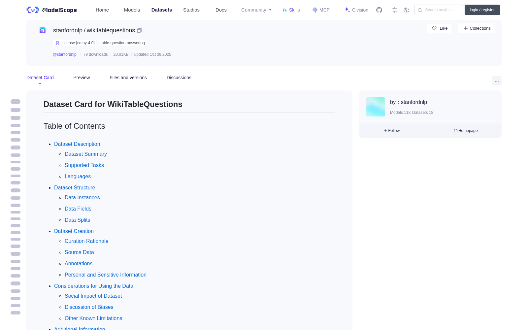Viewport: 528px width, 330px height.
Task: Jump to Data Splits section
Action: click(77, 220)
